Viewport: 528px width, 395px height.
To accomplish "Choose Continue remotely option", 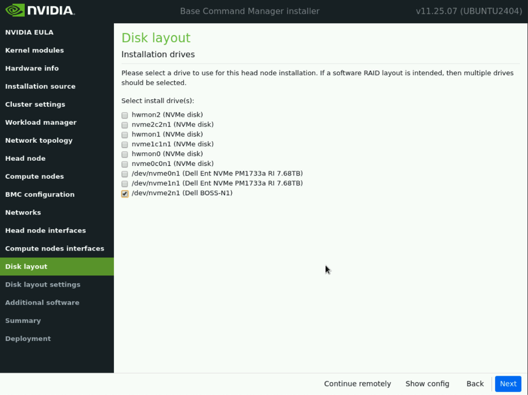I will click(x=357, y=384).
